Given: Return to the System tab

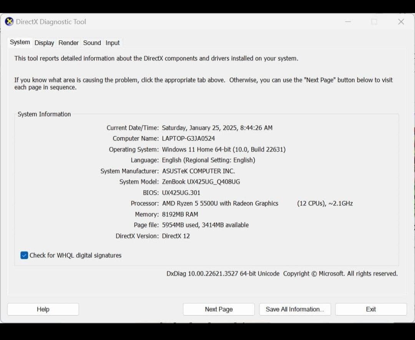Looking at the screenshot, I should [x=20, y=42].
